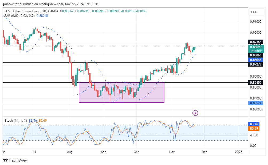
Task: Click the SAR (0.02, 0.02, 0.2) legend
Action: click(20, 16)
